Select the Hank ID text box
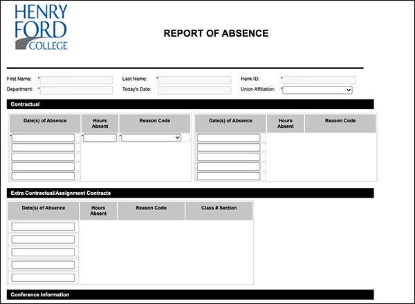Screen dimensions: 415x304 coord(319,80)
